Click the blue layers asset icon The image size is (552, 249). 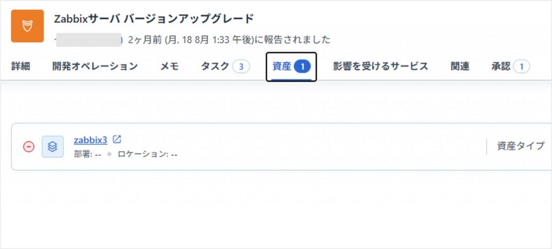click(x=52, y=147)
